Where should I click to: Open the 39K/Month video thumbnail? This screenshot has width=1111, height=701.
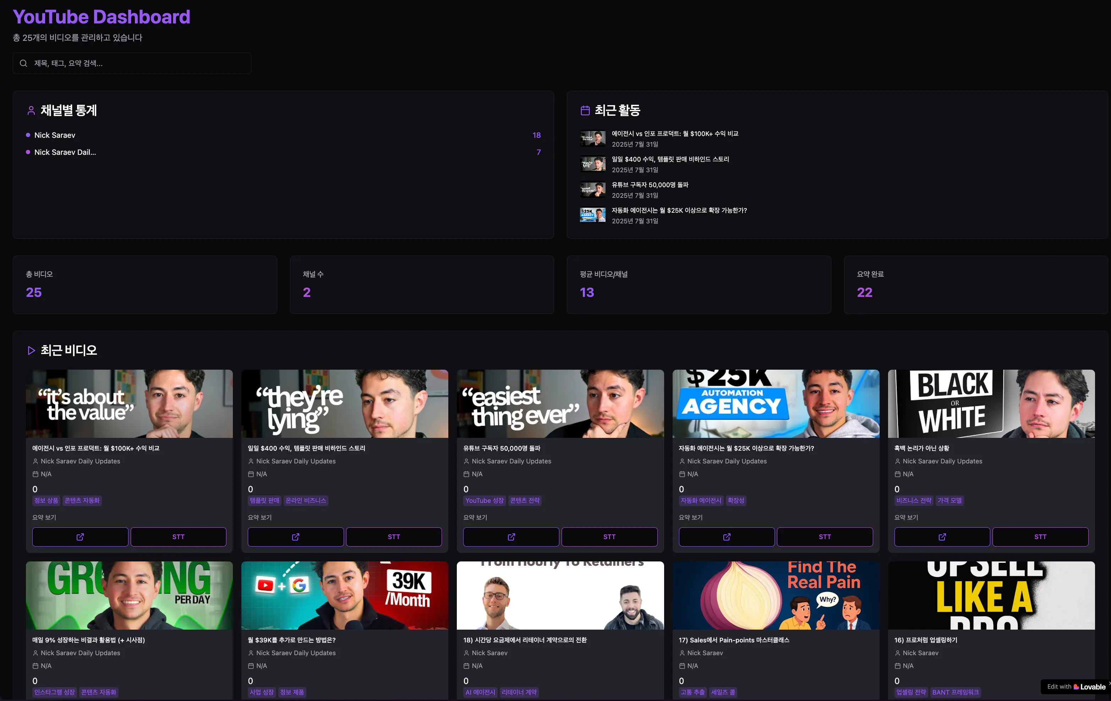click(x=345, y=595)
